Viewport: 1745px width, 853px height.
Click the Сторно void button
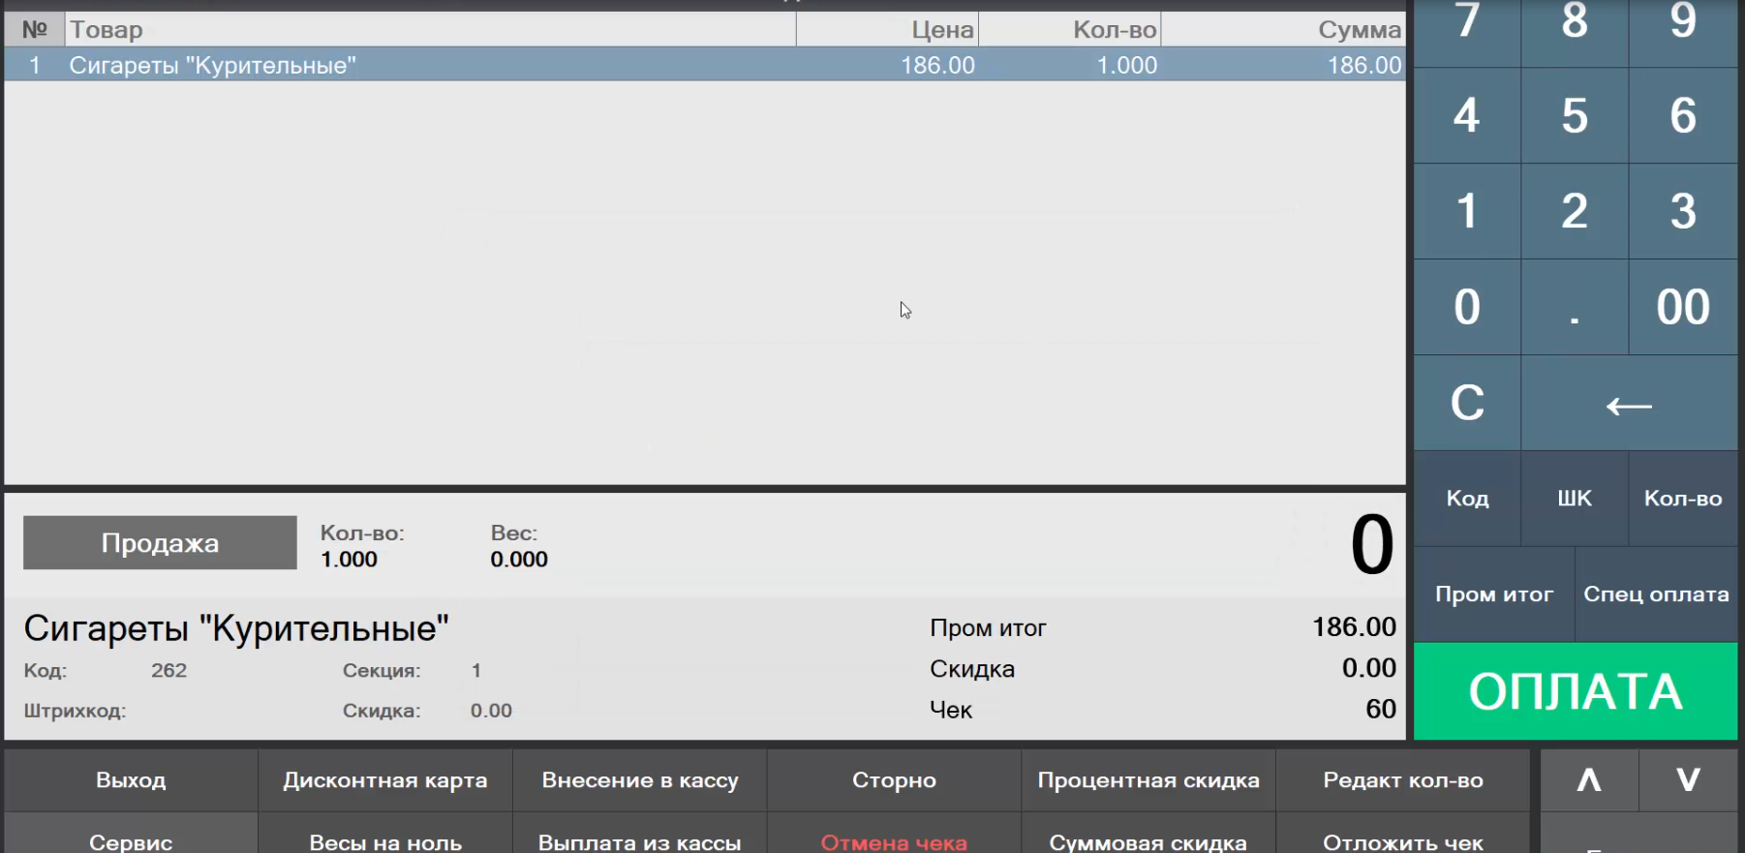point(894,780)
